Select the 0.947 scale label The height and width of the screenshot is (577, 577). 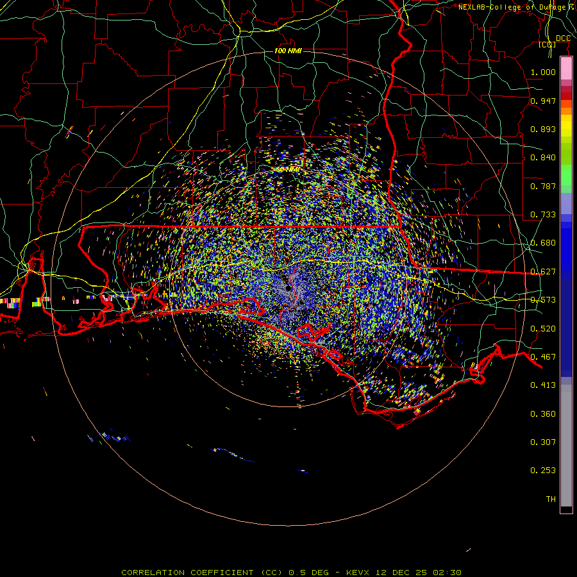(x=543, y=101)
